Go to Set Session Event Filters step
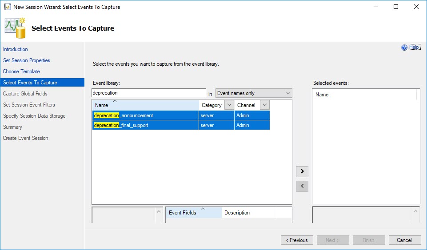This screenshot has height=250, width=427. pos(29,105)
